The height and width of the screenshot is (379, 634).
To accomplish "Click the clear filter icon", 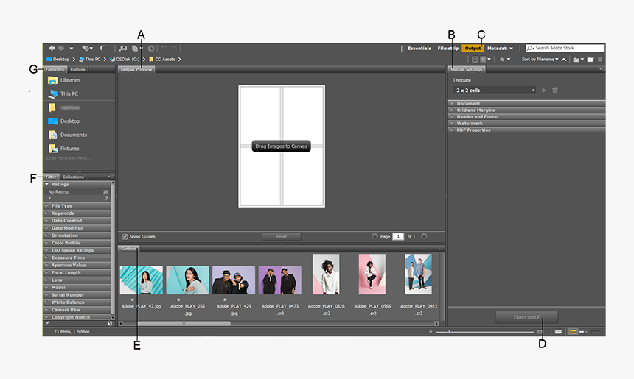I will point(110,323).
